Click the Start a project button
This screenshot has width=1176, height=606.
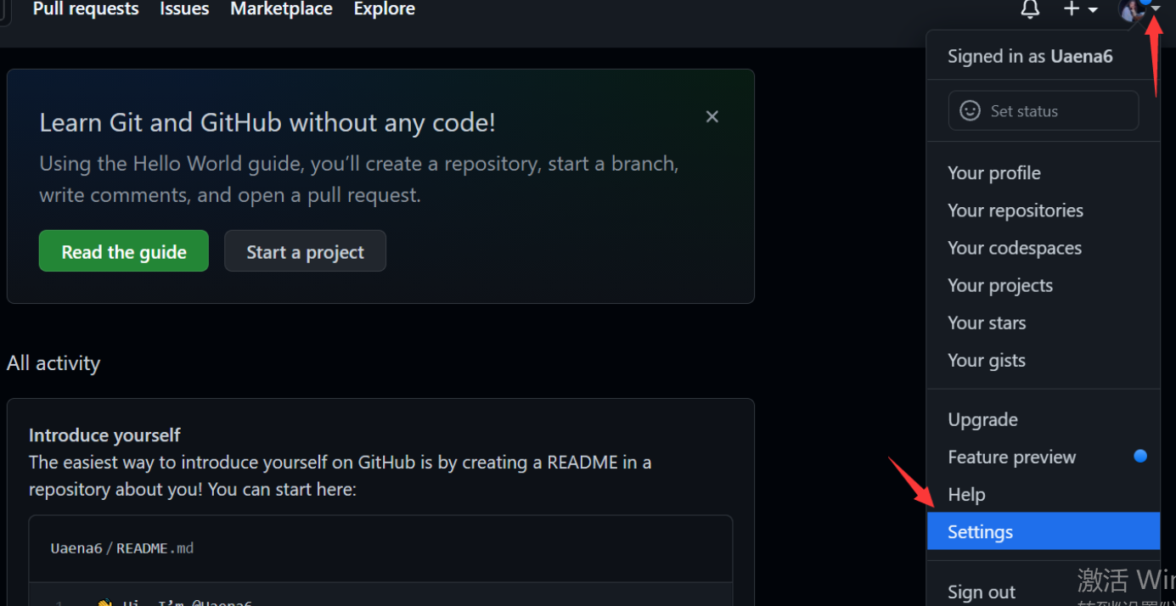(305, 251)
